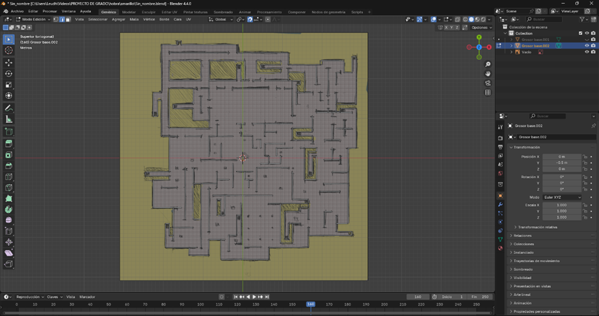This screenshot has height=316, width=599.
Task: Pick the Measure tool
Action: click(x=8, y=120)
